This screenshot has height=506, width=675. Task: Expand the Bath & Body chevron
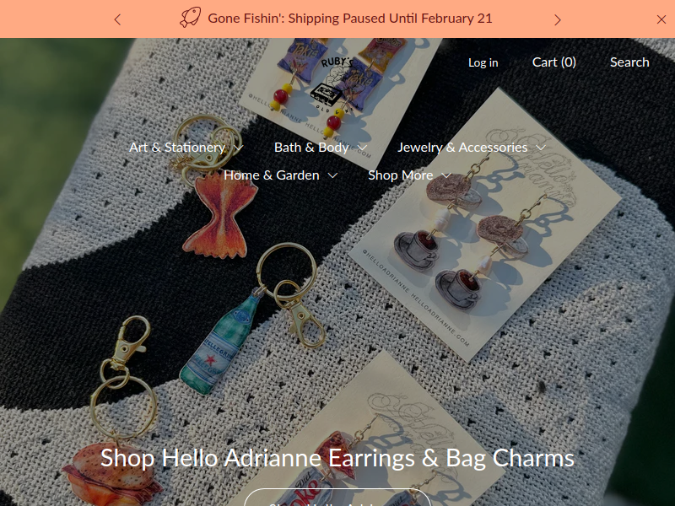pos(362,148)
